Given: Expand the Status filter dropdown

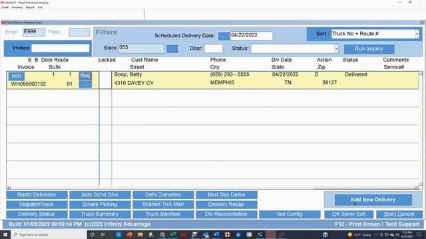Looking at the screenshot, I should point(336,48).
